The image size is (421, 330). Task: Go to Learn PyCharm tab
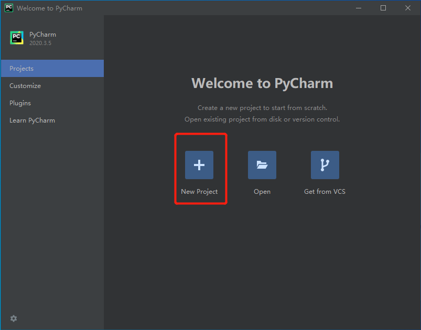pos(52,120)
